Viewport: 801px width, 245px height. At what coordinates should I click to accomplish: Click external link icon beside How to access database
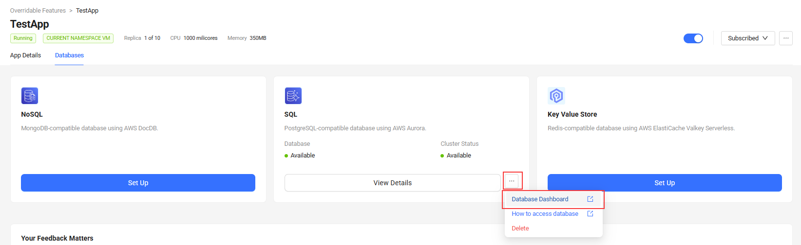coord(590,214)
